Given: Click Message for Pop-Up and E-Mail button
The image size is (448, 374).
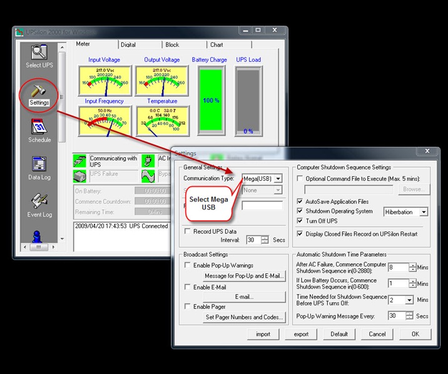Looking at the screenshot, I should (x=244, y=276).
